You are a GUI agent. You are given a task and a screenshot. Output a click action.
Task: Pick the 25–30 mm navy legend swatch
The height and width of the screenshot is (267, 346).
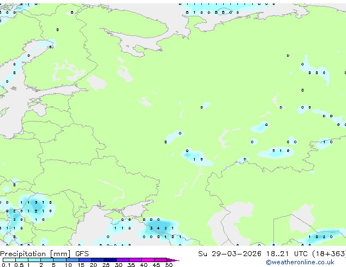coord(110,260)
